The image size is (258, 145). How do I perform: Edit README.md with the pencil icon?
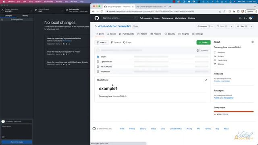pos(206,80)
